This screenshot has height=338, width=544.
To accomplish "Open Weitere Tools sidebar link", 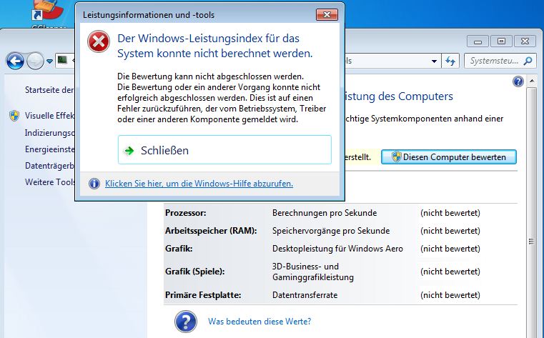I will coord(49,182).
